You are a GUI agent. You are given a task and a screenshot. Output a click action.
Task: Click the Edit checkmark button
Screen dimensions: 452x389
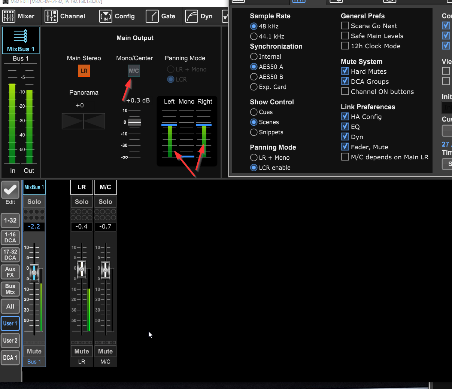coord(10,190)
